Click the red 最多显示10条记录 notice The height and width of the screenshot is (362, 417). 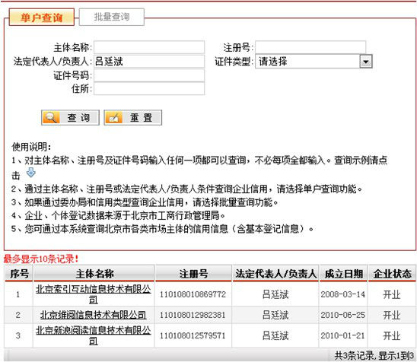[41, 259]
